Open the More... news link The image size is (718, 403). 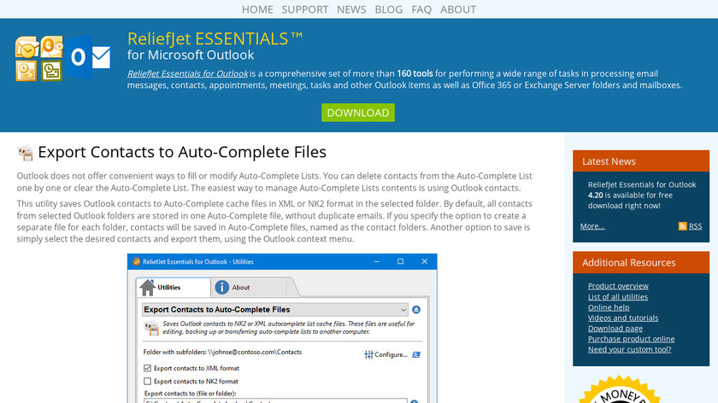[592, 226]
